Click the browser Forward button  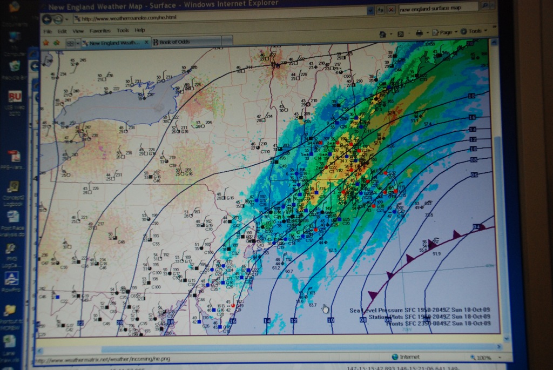click(58, 19)
